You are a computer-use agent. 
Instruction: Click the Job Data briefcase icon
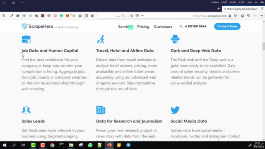26,40
